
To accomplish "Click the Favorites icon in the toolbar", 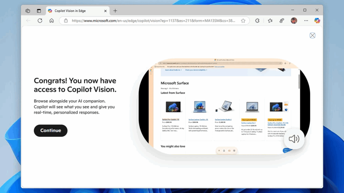I will coord(270,20).
